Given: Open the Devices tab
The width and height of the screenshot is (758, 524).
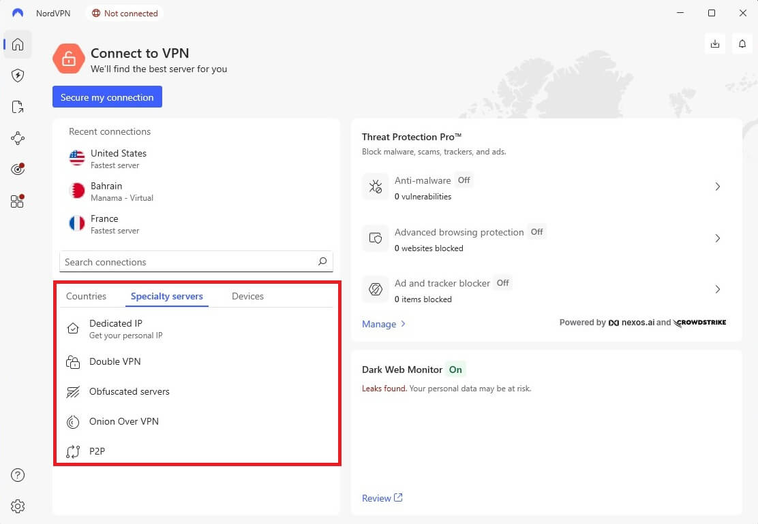Looking at the screenshot, I should click(x=247, y=296).
